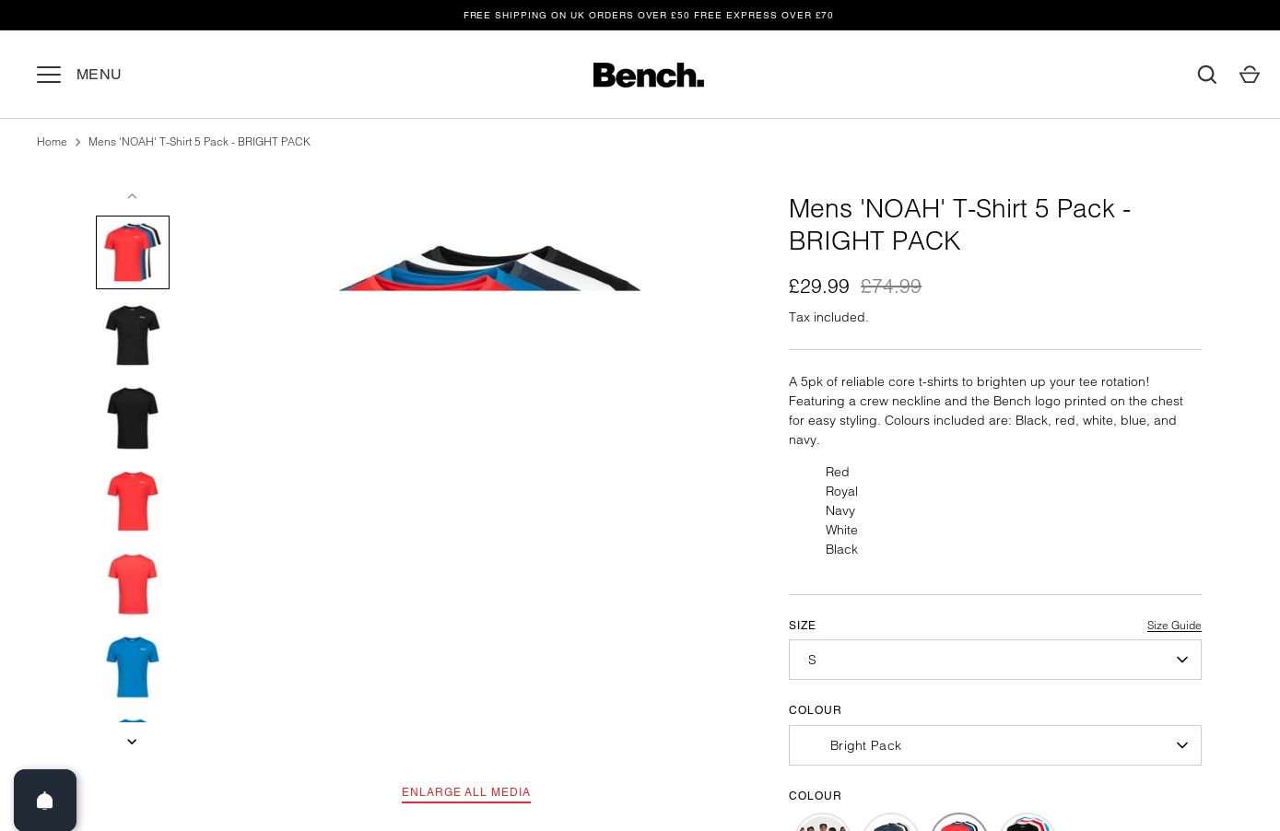Click breadcrumb chevron separator icon

[x=77, y=142]
